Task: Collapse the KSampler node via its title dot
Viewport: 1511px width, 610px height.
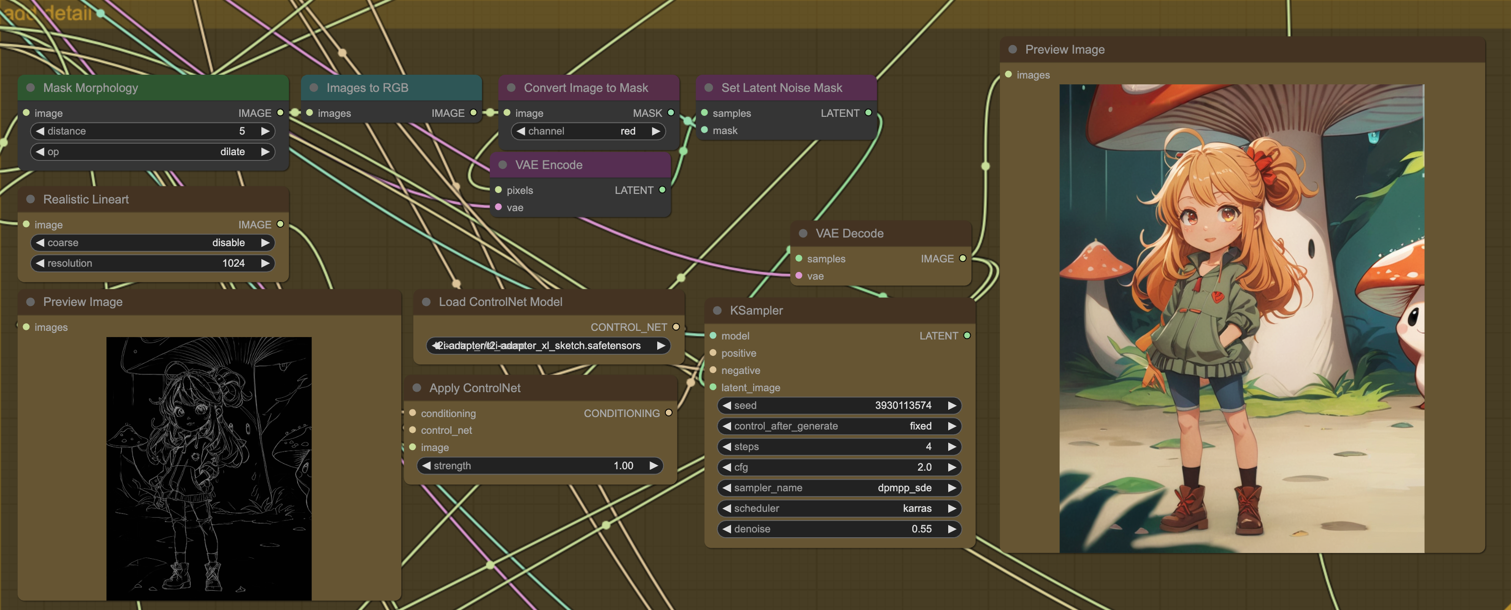Action: pos(717,311)
